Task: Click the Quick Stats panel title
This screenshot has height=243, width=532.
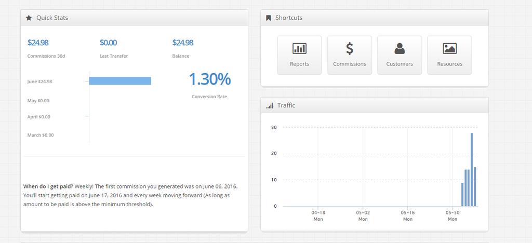Action: (52, 18)
